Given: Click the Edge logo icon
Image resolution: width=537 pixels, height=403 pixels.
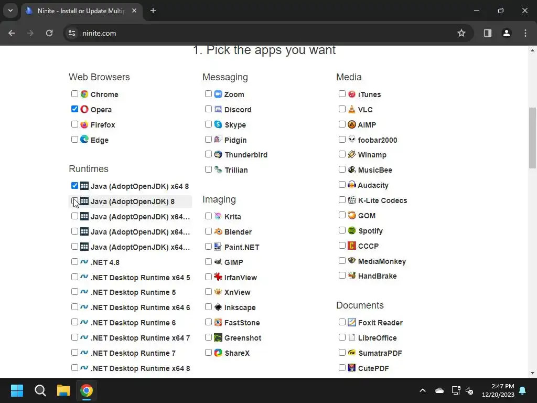Looking at the screenshot, I should [x=84, y=140].
